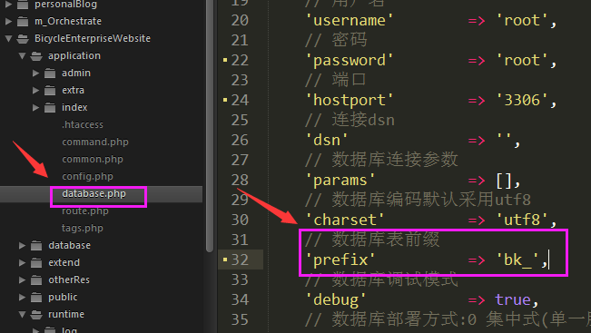Click the 'hostport' key text
591x333 pixels.
pyautogui.click(x=349, y=100)
